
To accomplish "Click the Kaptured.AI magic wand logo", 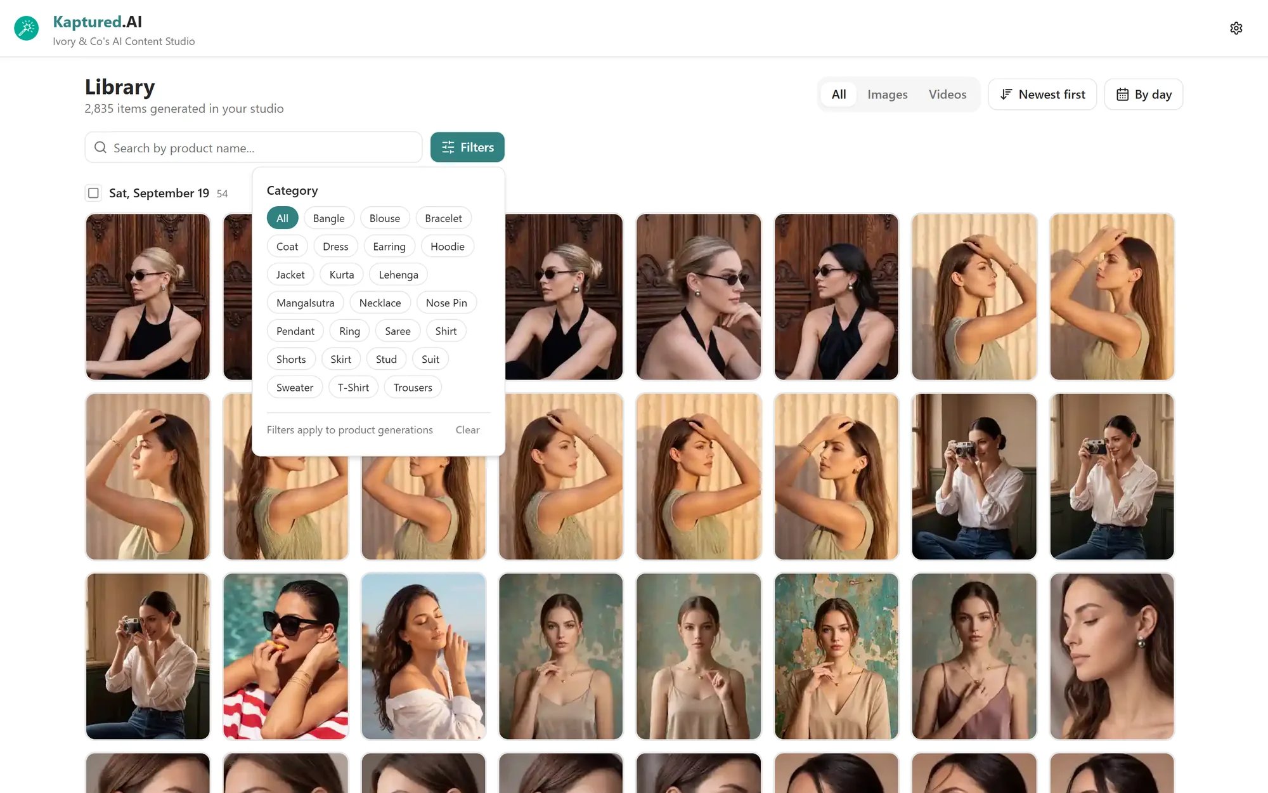I will coord(27,28).
